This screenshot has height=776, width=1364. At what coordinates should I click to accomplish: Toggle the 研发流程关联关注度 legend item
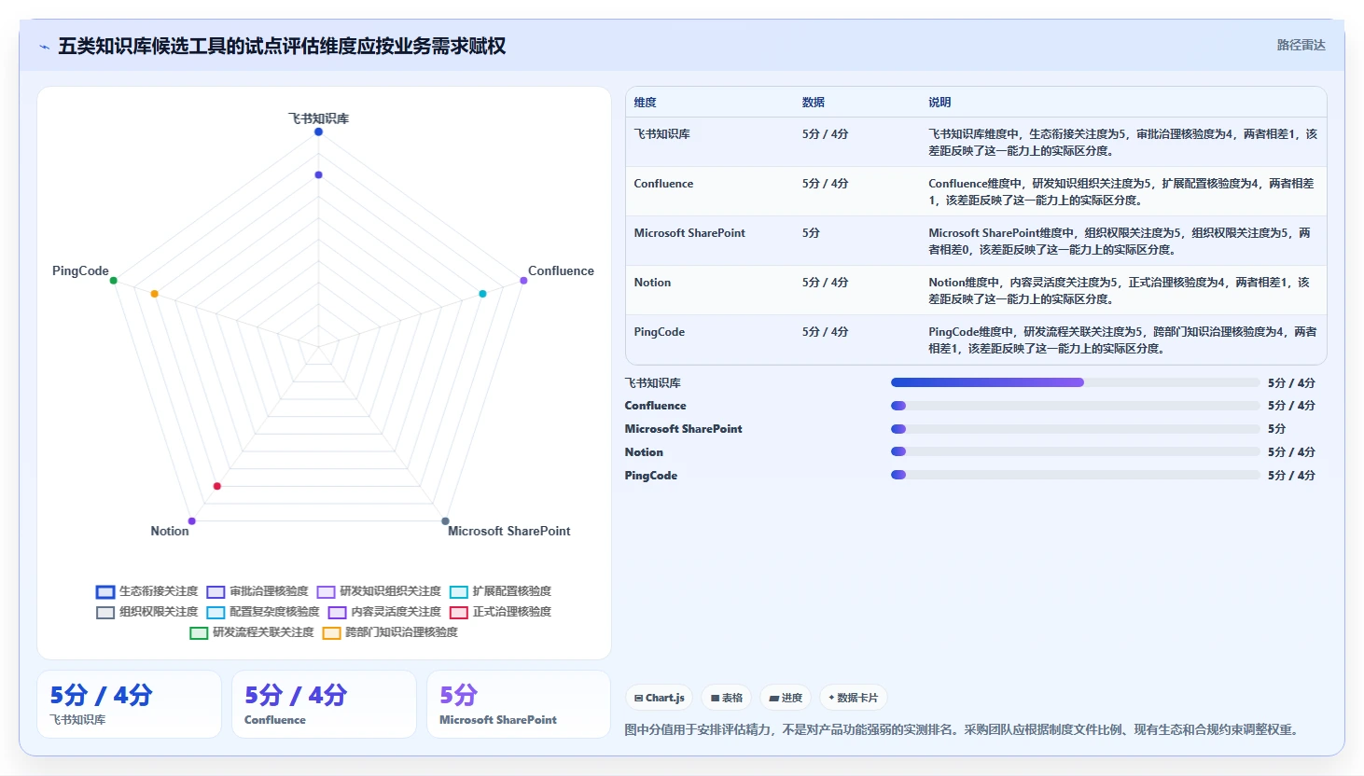point(252,632)
